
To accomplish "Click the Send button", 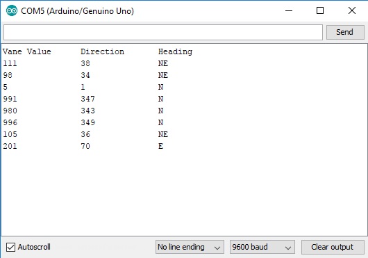I will tap(345, 32).
